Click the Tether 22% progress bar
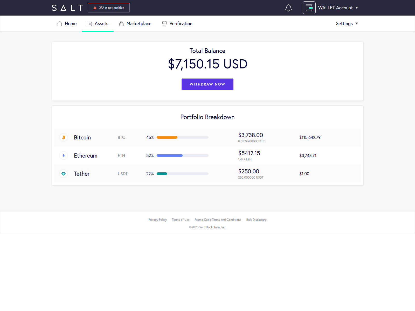Image resolution: width=415 pixels, height=311 pixels. 183,174
